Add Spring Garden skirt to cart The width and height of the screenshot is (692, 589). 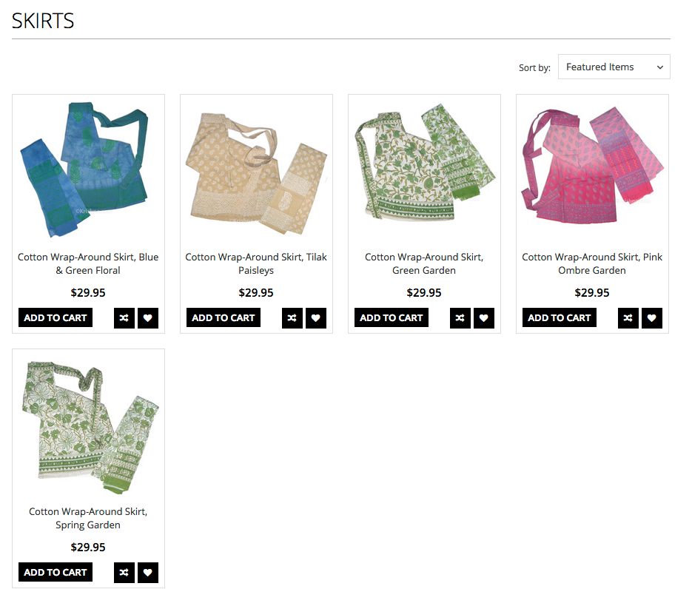56,572
